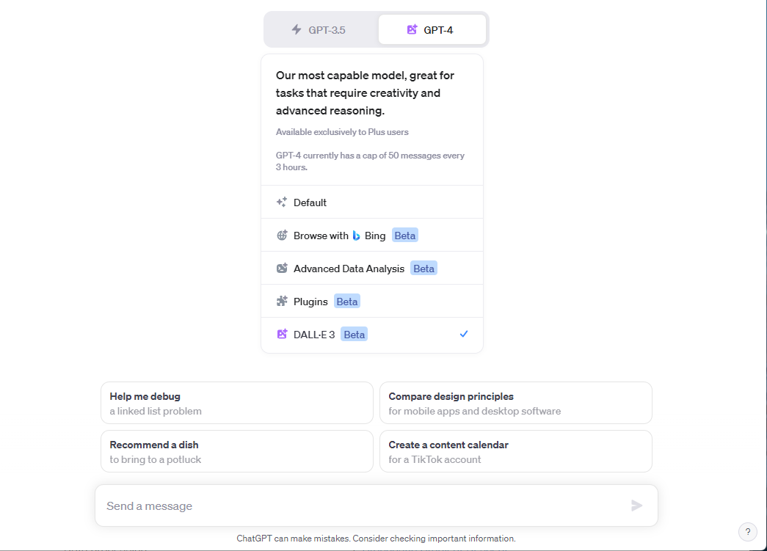Select Browse with Bing mode
This screenshot has height=551, width=767.
(x=372, y=236)
